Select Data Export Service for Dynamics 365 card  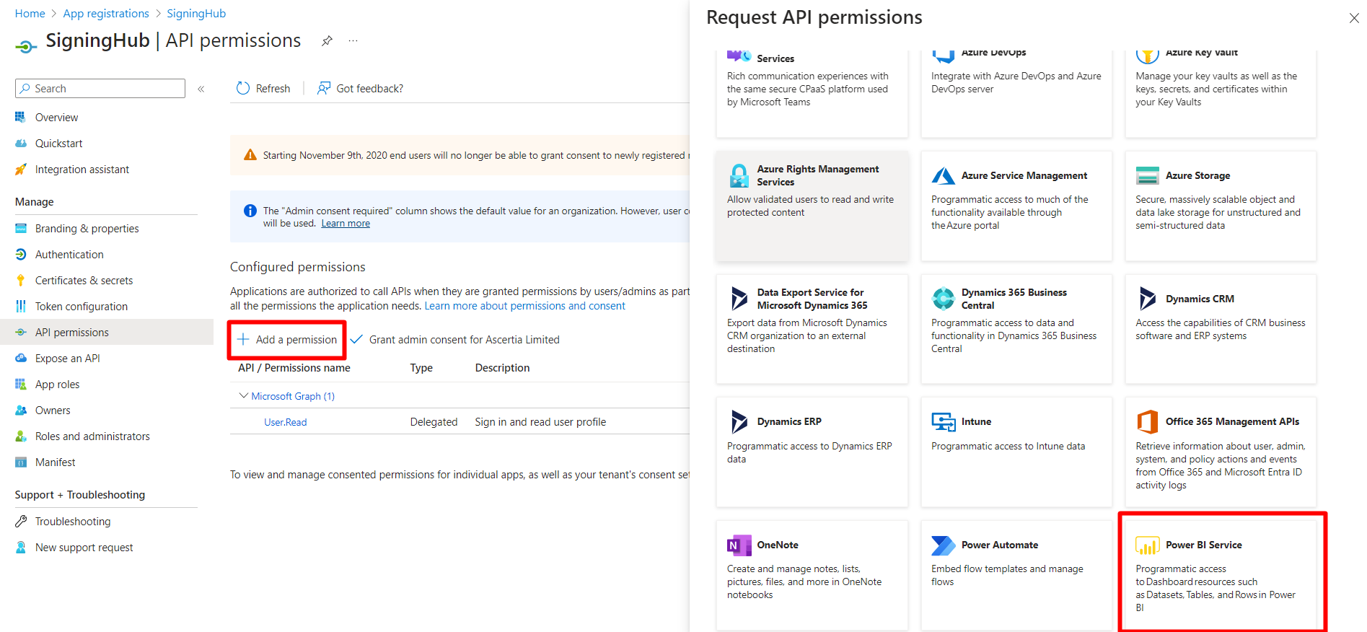pyautogui.click(x=812, y=328)
